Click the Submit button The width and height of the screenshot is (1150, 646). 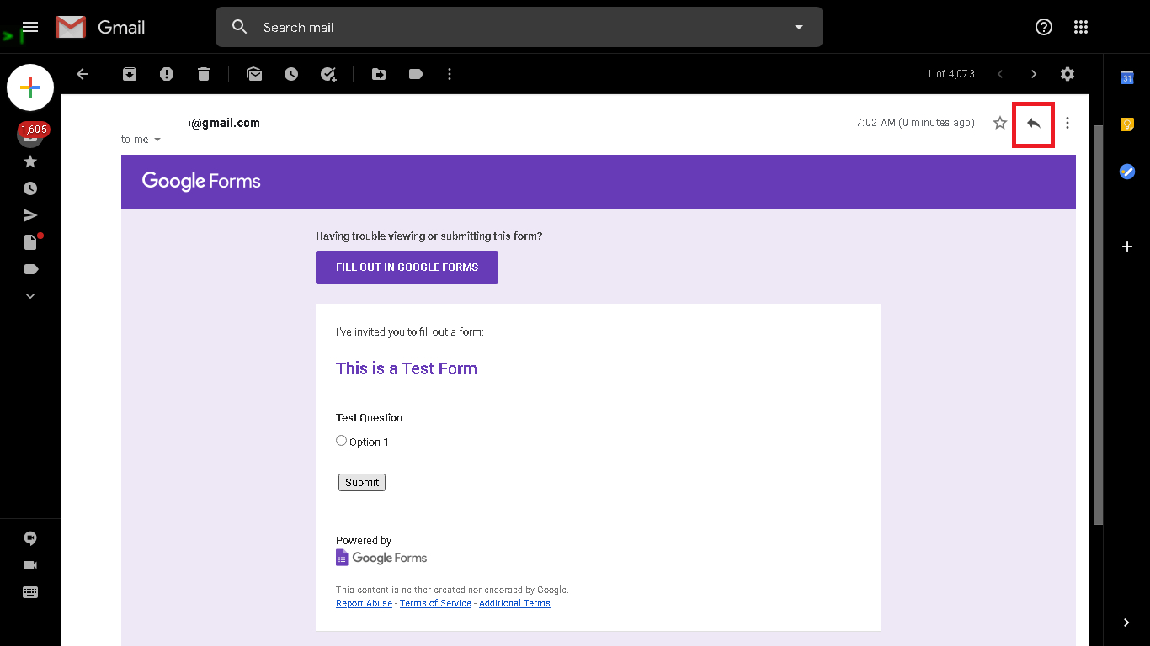[362, 482]
